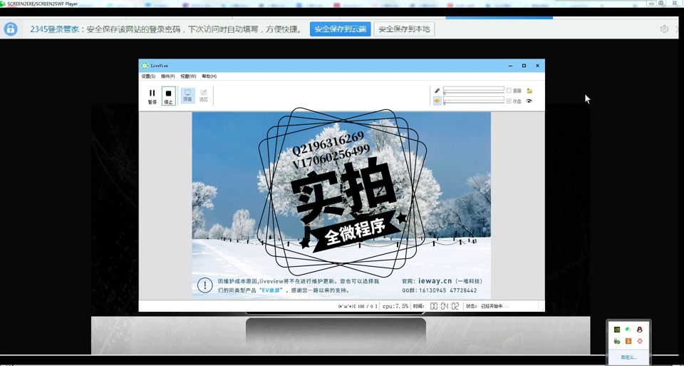Click the cpu:7.5% status text

(395, 306)
